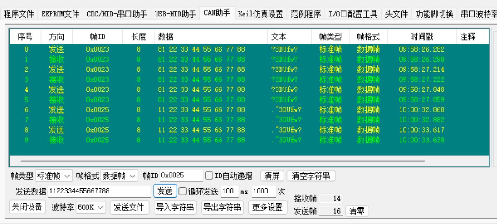Screen dimensions: 497x224
Task: Click the 时间戳 column header
Action: (422, 37)
